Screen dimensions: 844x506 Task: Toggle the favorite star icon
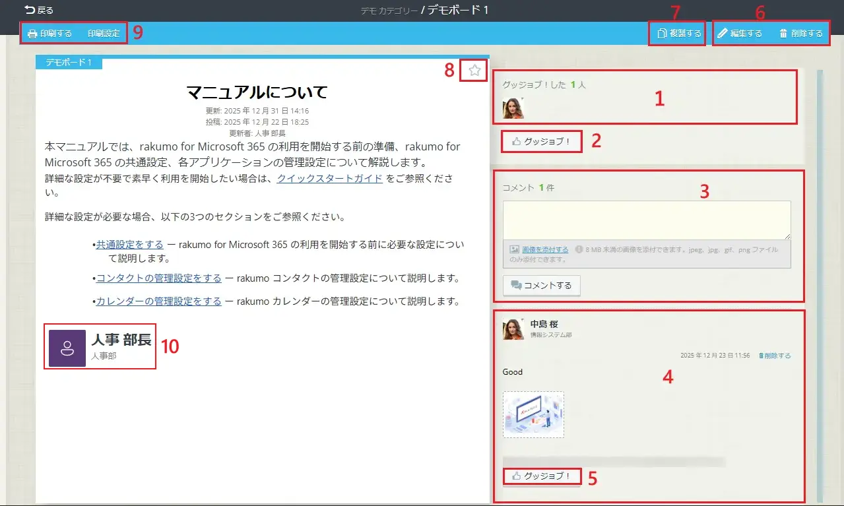[x=474, y=71]
